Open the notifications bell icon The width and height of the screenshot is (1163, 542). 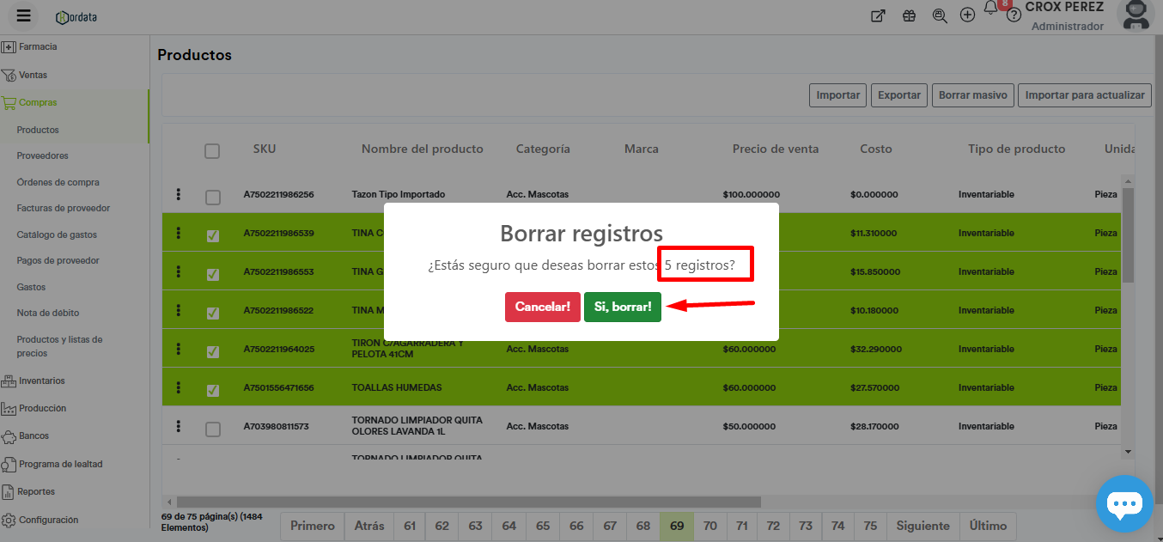990,9
